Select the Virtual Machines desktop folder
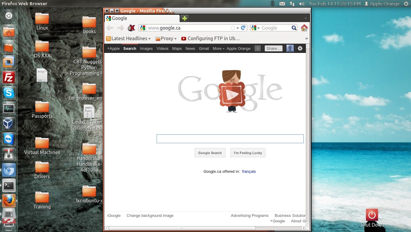 (x=42, y=146)
